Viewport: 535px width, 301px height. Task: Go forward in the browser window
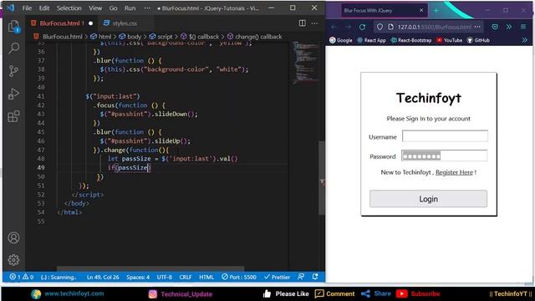(x=348, y=27)
